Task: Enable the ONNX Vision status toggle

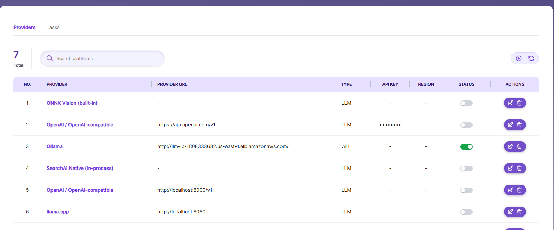Action: 467,103
